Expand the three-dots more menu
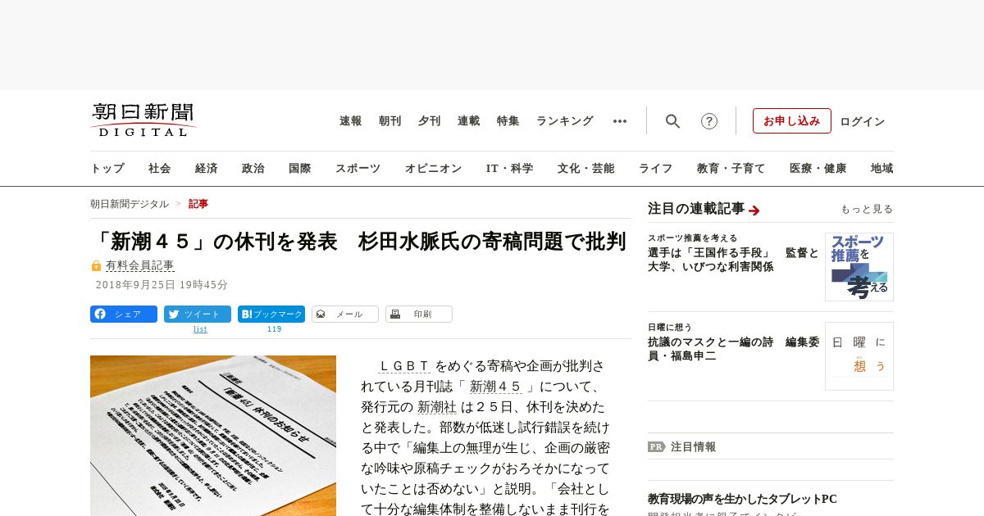The image size is (984, 516). coord(620,121)
